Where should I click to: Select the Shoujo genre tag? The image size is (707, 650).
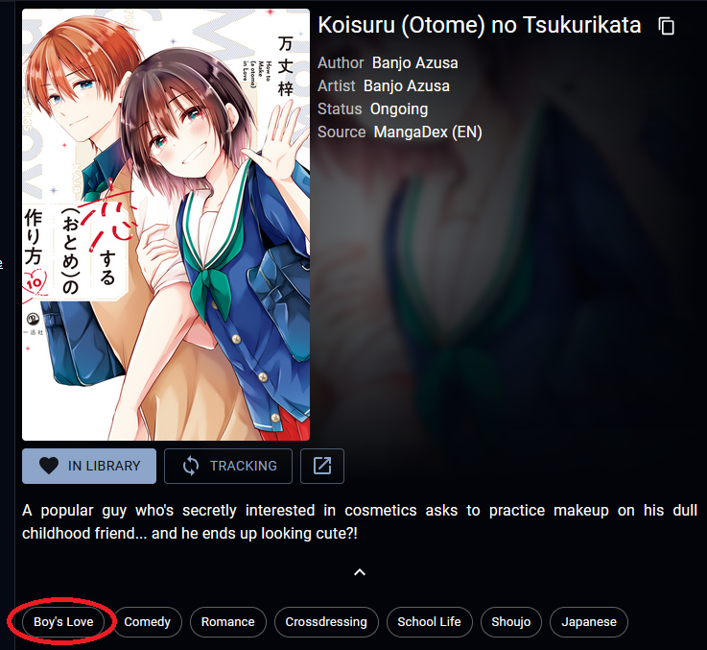511,622
